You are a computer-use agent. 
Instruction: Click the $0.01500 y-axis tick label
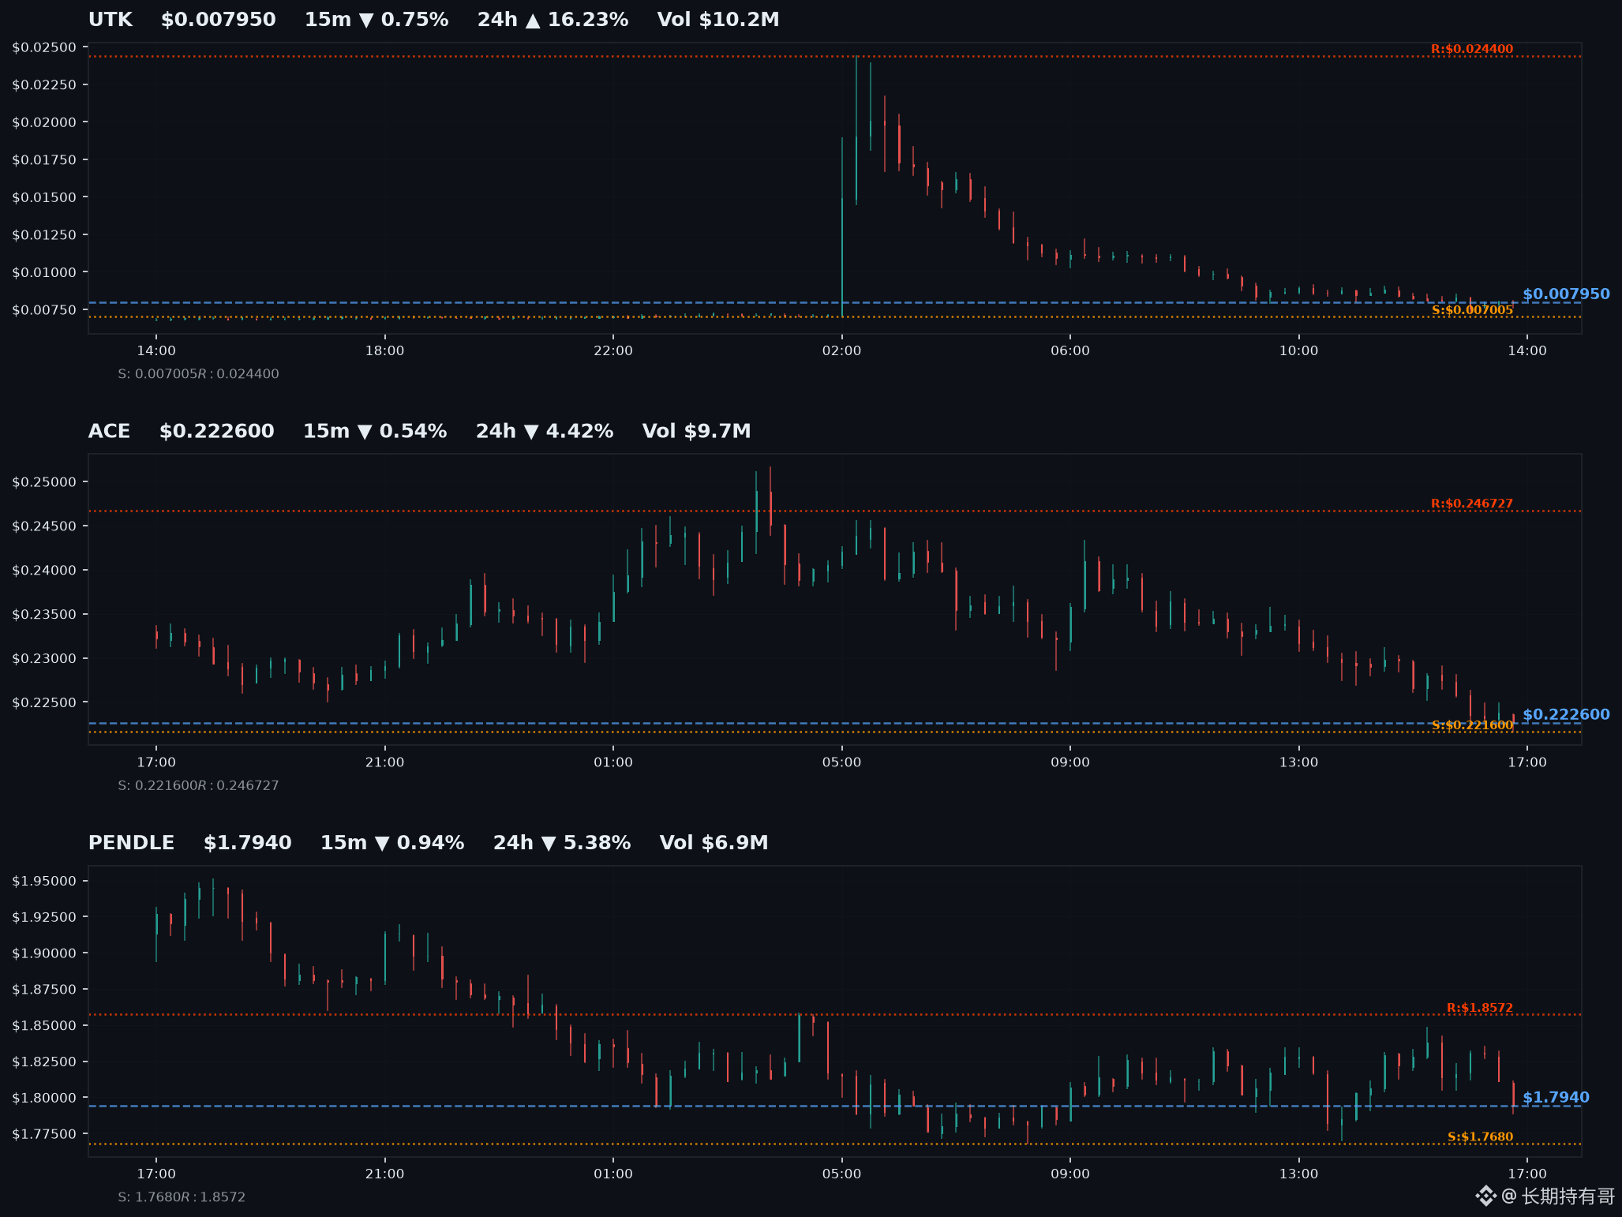[x=44, y=197]
